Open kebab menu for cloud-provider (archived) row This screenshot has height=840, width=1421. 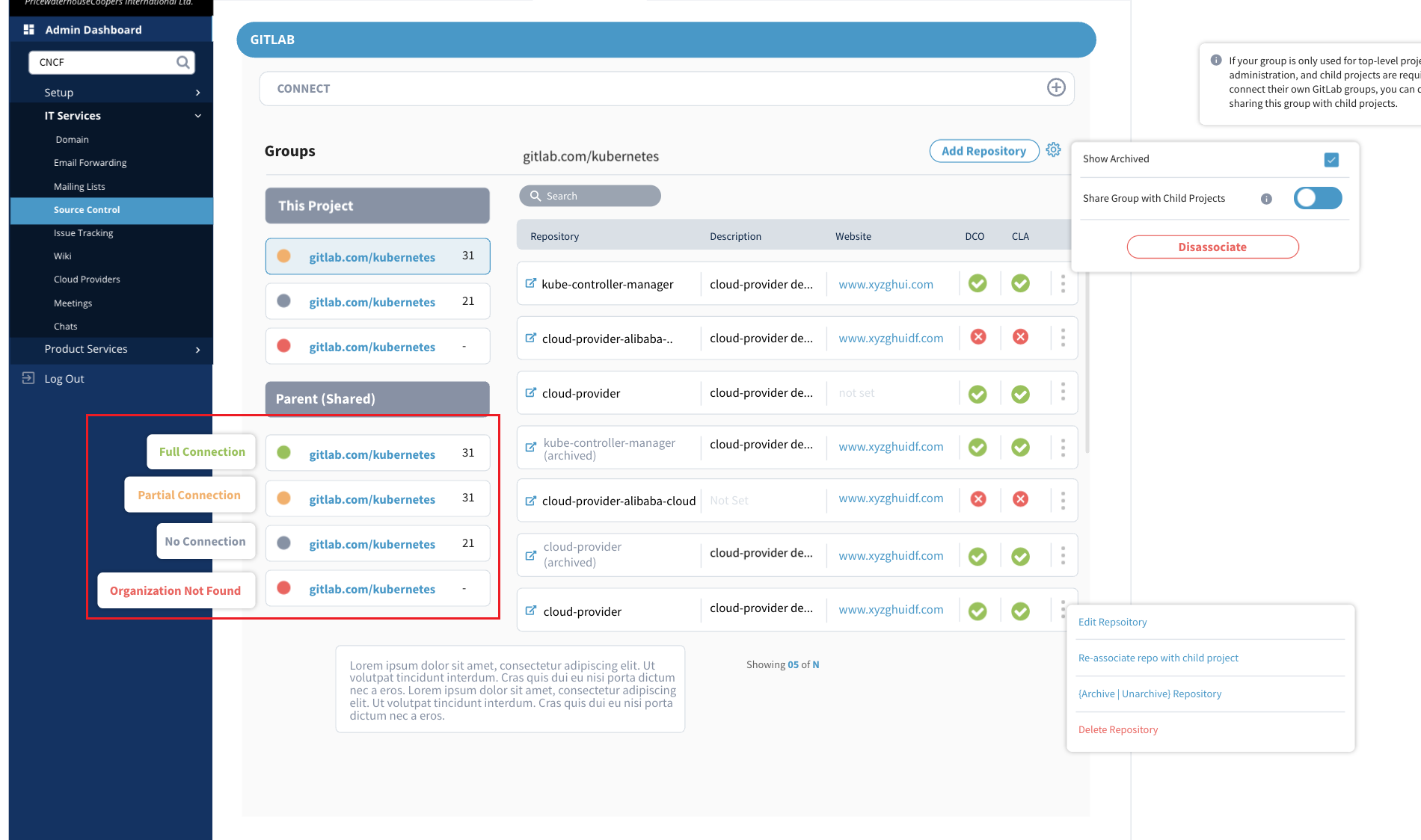point(1063,555)
